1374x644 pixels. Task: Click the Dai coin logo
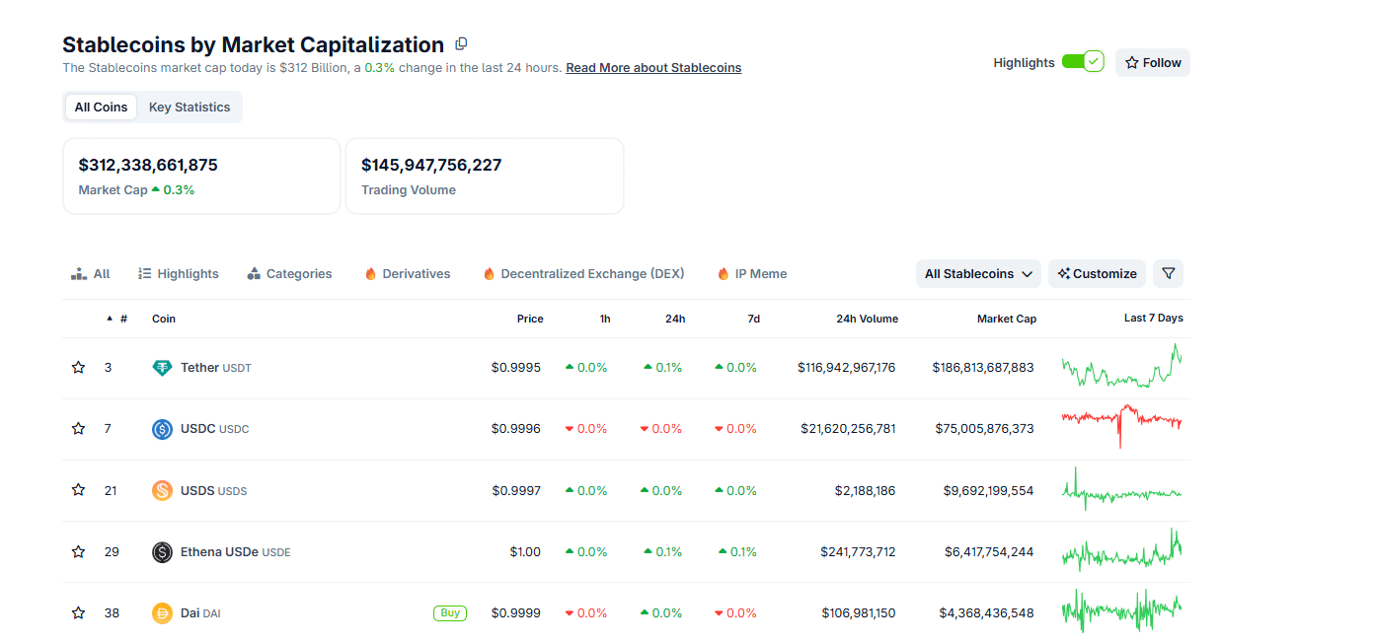162,612
